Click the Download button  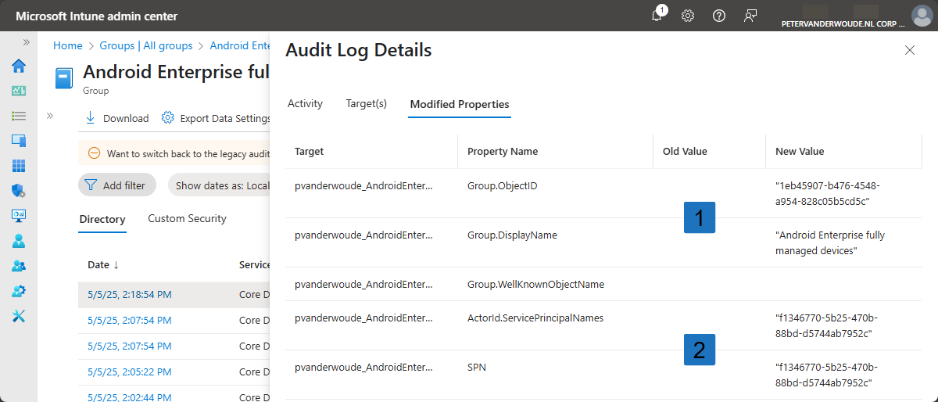(116, 118)
